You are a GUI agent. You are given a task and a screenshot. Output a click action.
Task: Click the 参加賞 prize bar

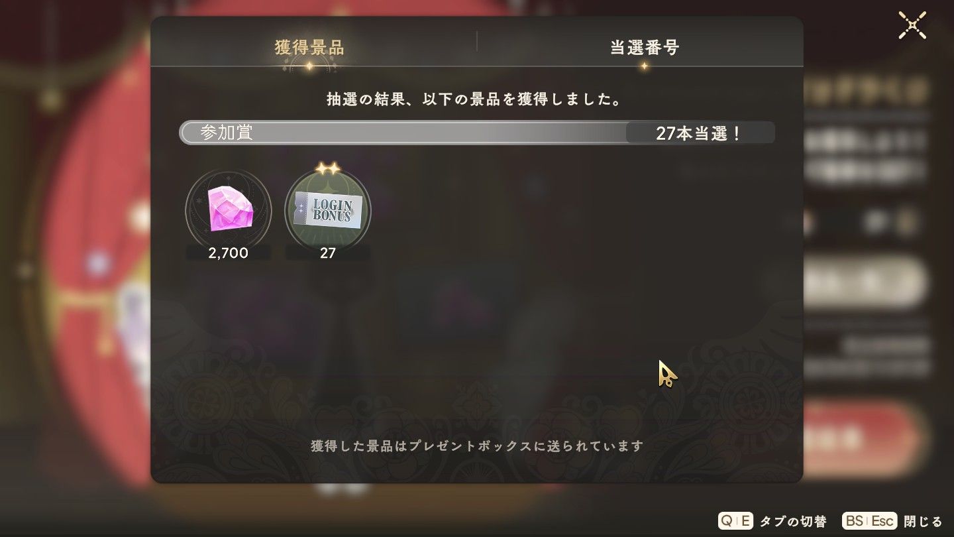(477, 133)
